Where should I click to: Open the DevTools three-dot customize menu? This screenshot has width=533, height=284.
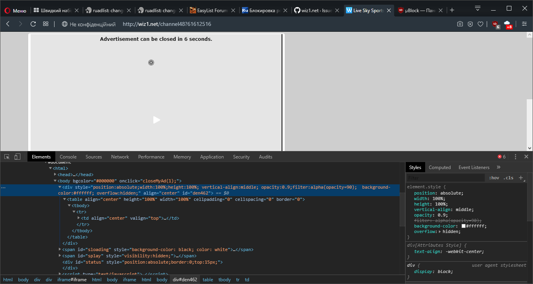point(515,157)
